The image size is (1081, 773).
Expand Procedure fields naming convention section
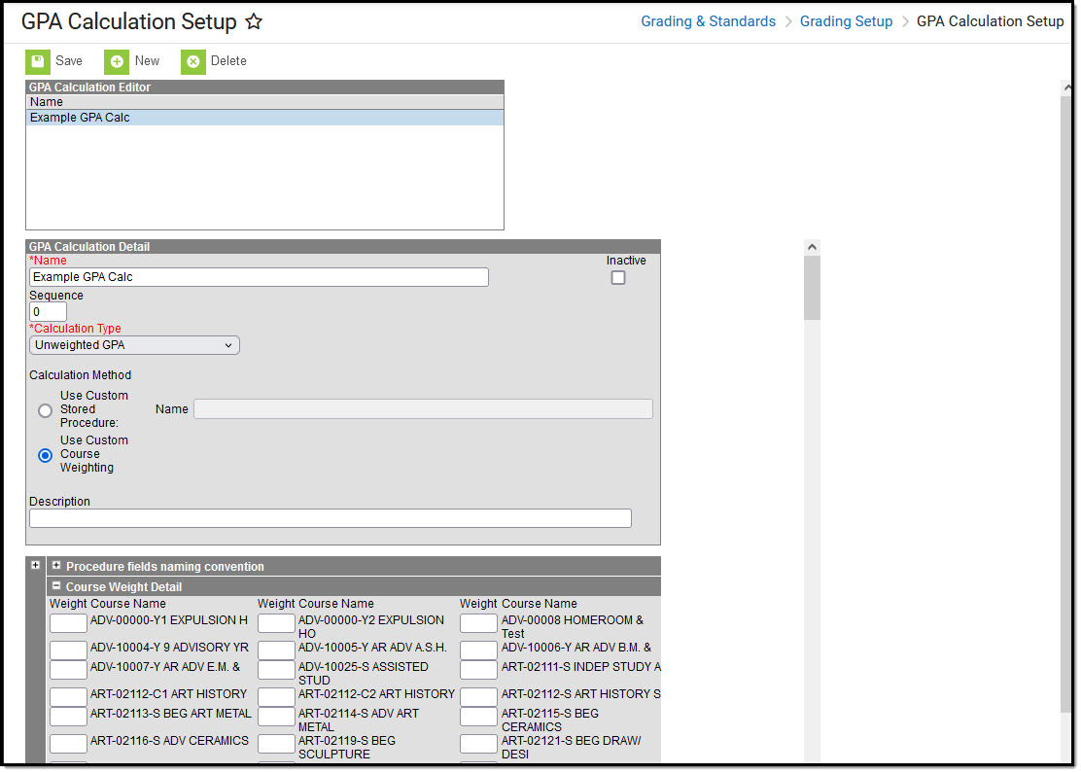click(56, 566)
